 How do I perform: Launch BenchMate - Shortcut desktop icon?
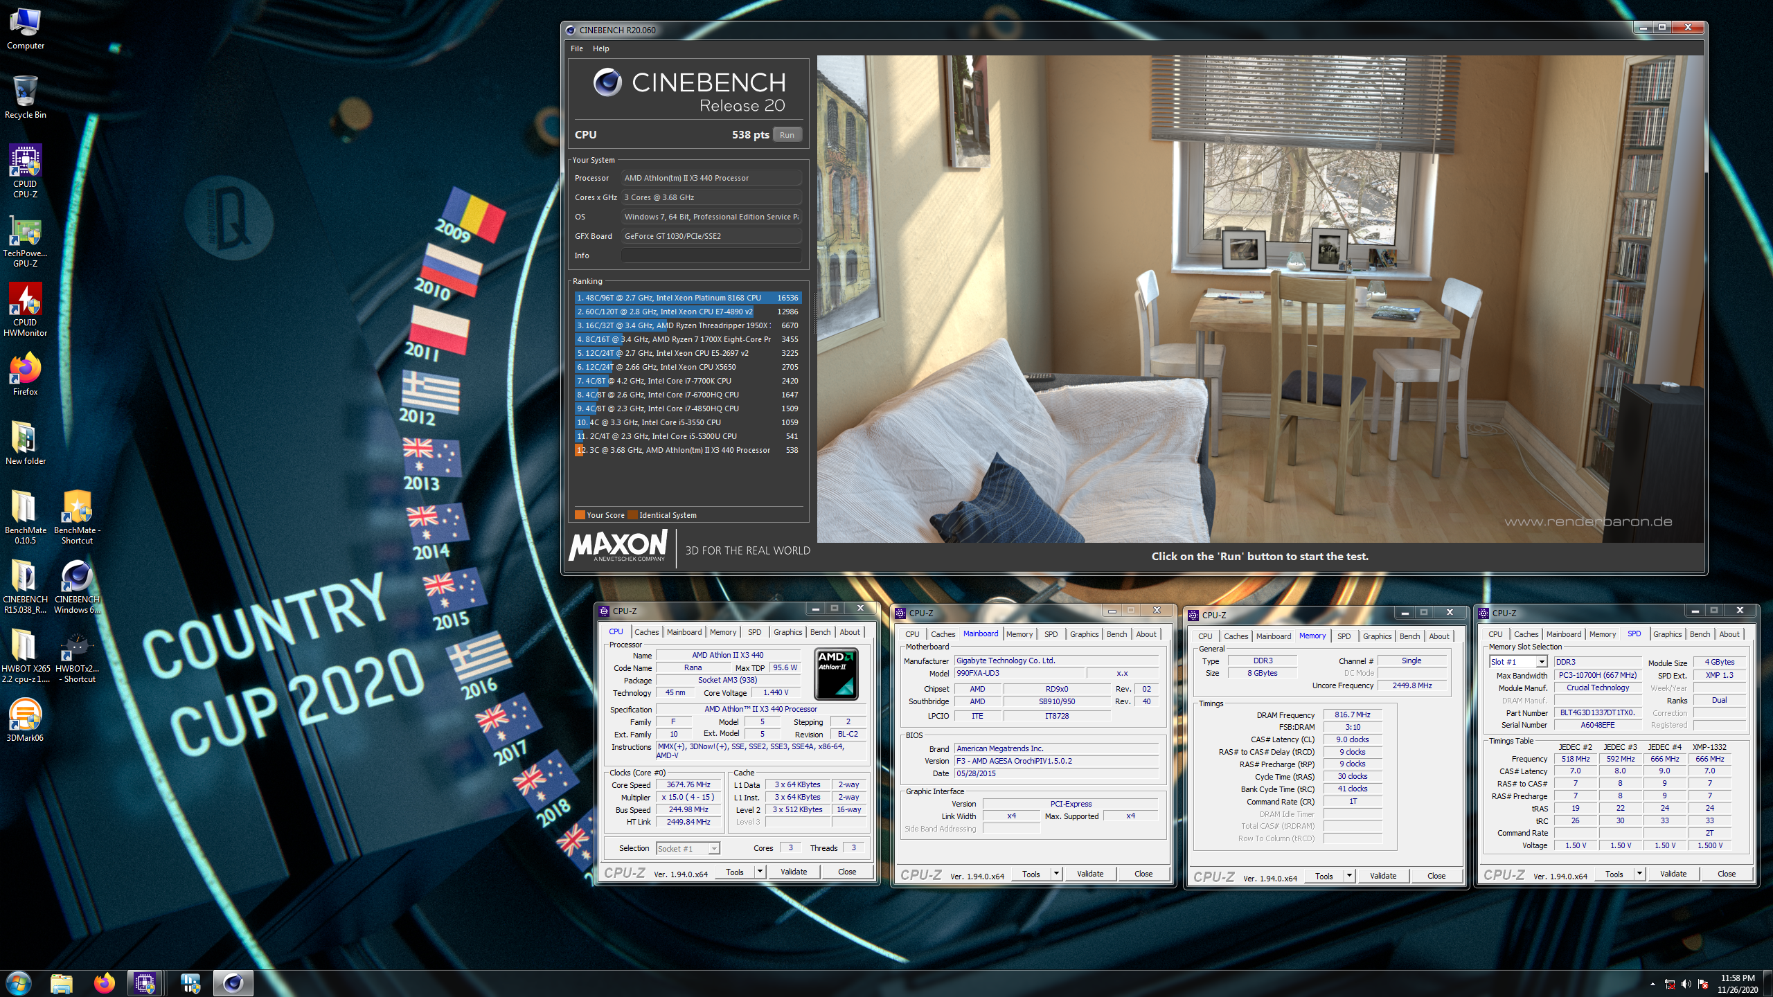pos(77,517)
